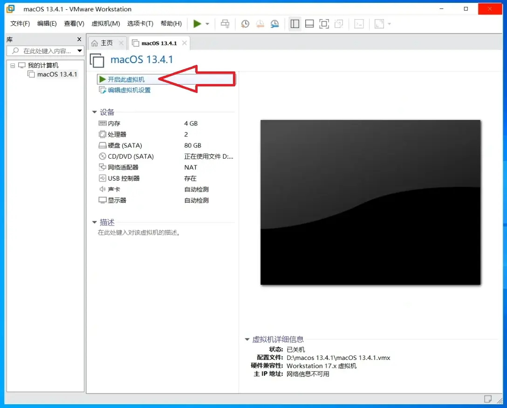This screenshot has width=507, height=408.
Task: Open the stretch display dropdown arrow
Action: [x=389, y=24]
